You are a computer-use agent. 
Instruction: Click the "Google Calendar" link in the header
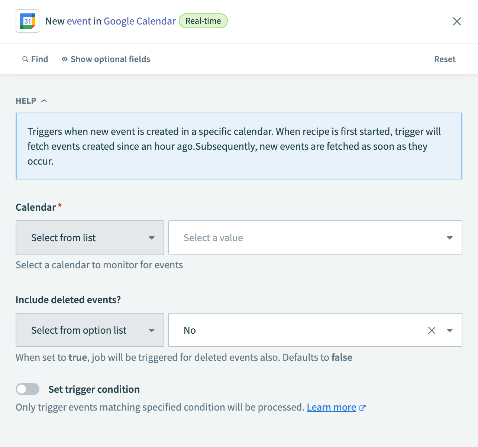[x=139, y=21]
